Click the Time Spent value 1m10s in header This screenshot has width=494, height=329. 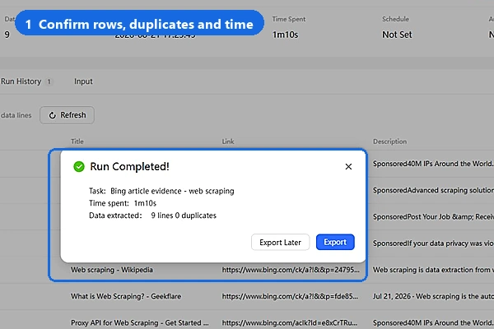point(285,35)
